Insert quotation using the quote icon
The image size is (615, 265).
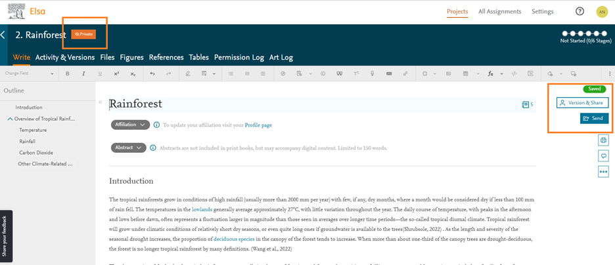(x=339, y=73)
